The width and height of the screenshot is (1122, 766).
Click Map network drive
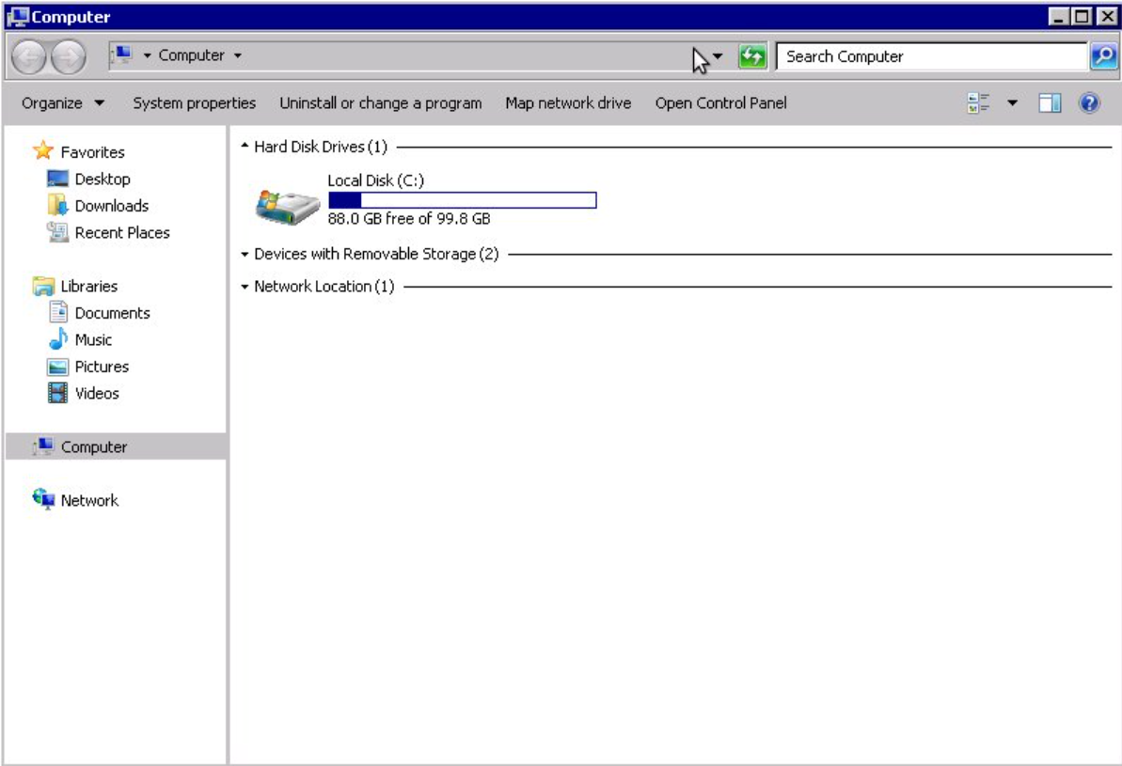pos(568,103)
